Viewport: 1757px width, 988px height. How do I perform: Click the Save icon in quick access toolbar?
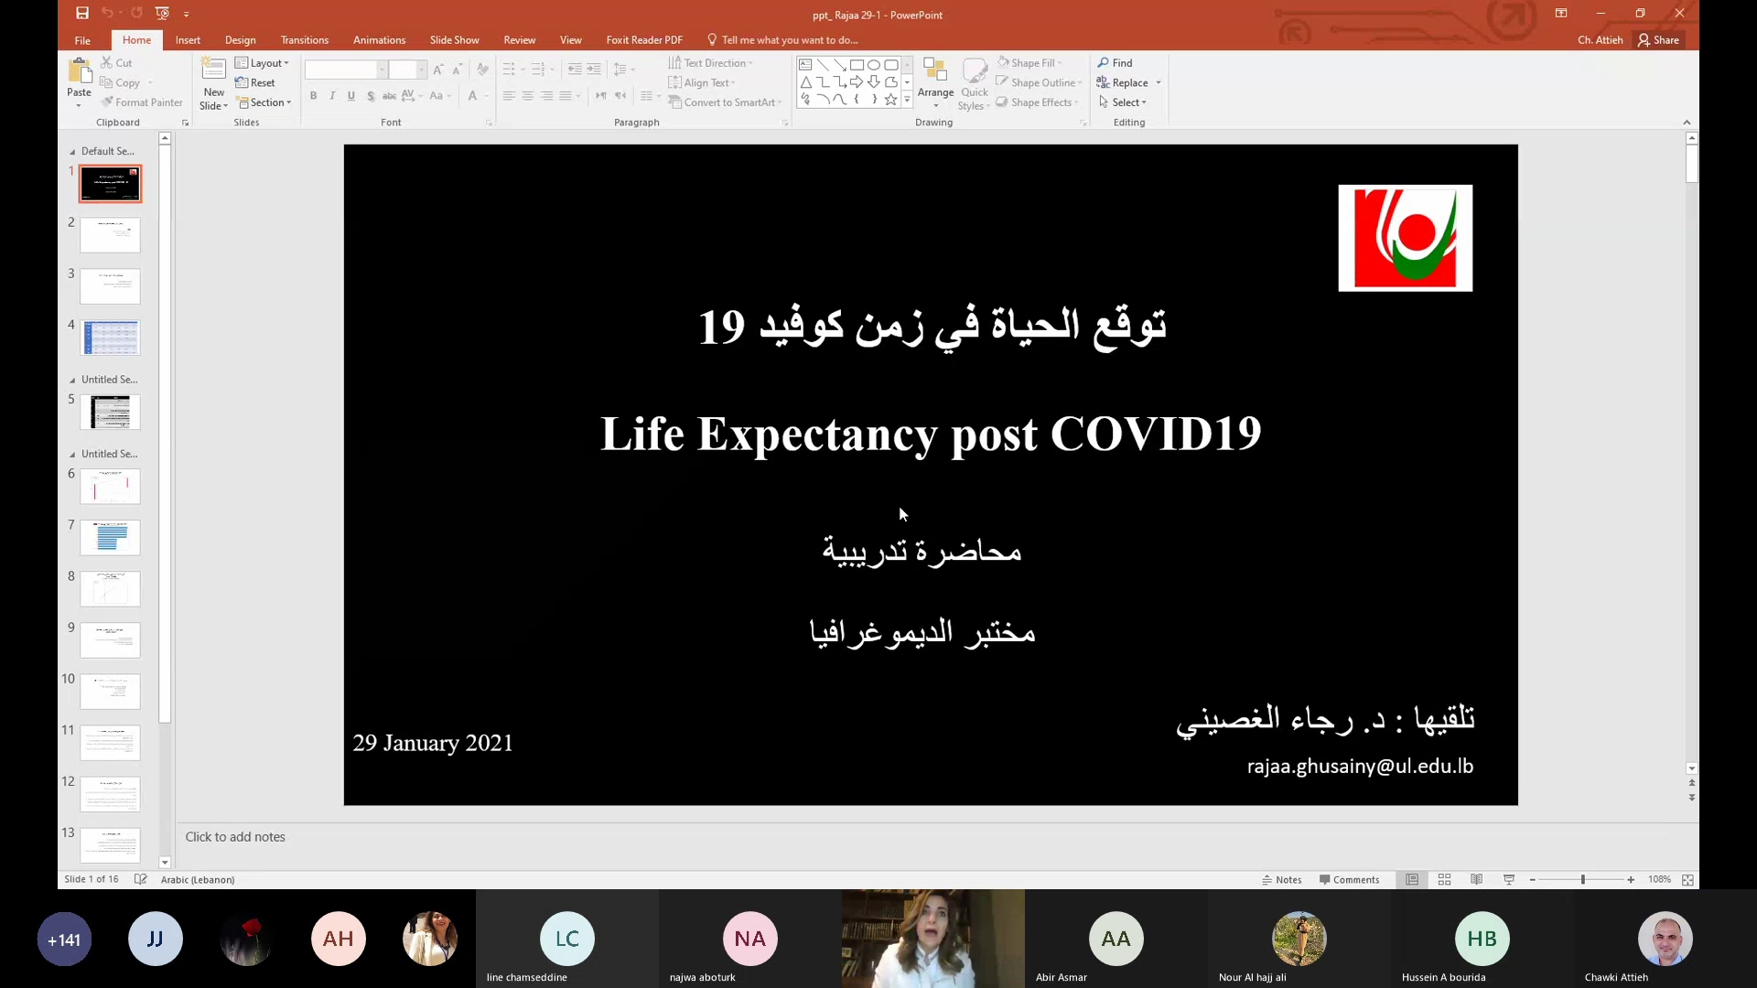coord(82,14)
